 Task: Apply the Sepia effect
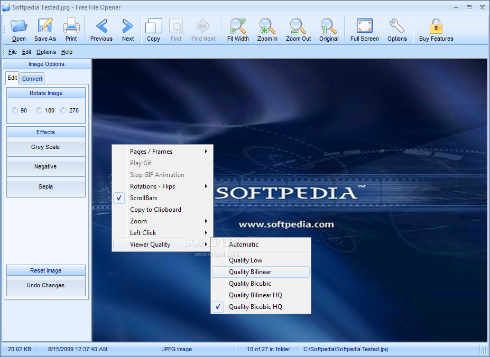tap(45, 186)
